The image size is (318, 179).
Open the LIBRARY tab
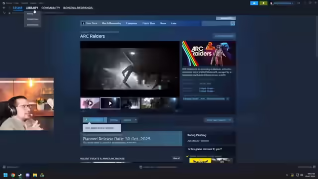tap(32, 8)
